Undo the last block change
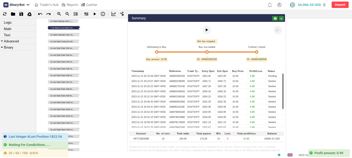The height and width of the screenshot is (158, 352). 40,14
